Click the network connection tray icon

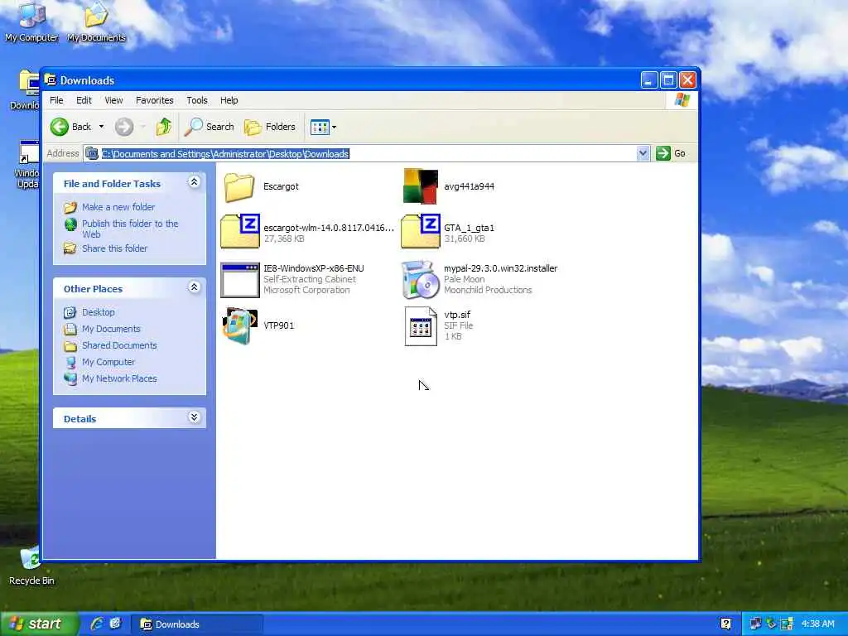click(755, 624)
